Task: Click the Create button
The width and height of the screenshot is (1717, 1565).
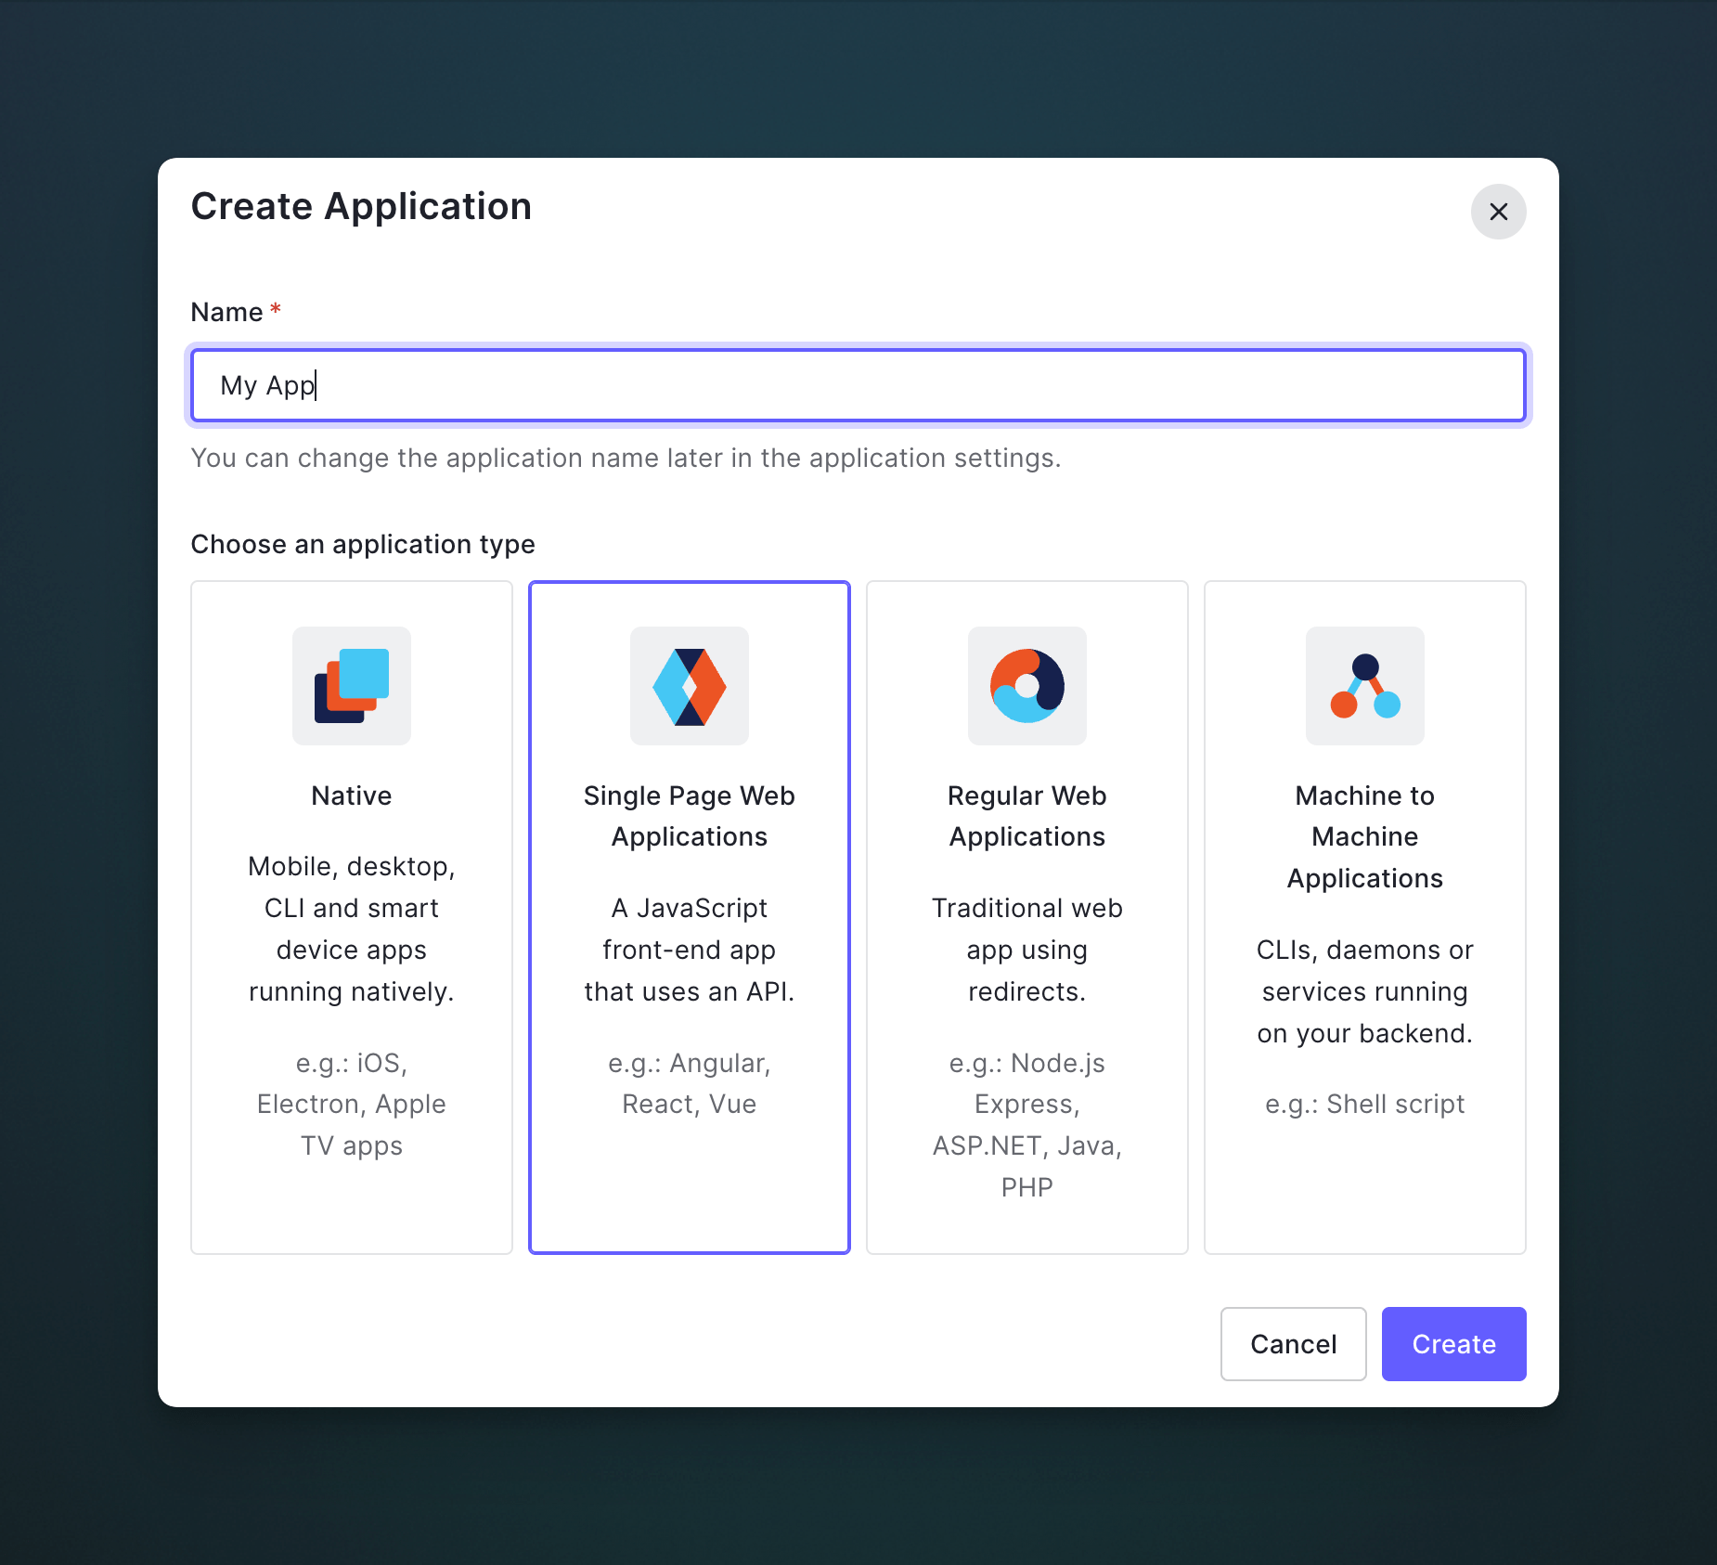Action: coord(1453,1344)
